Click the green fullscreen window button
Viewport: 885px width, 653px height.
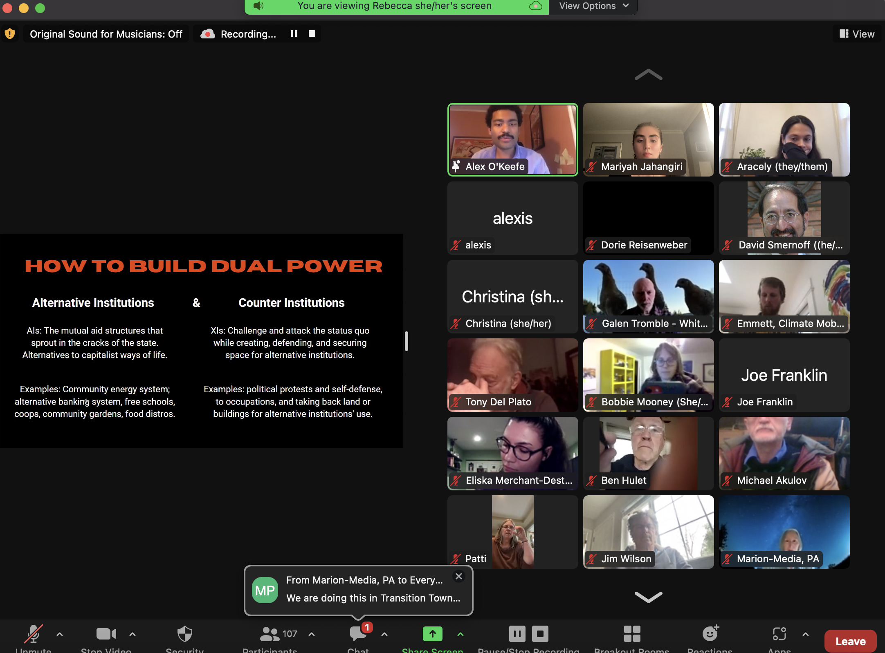40,8
